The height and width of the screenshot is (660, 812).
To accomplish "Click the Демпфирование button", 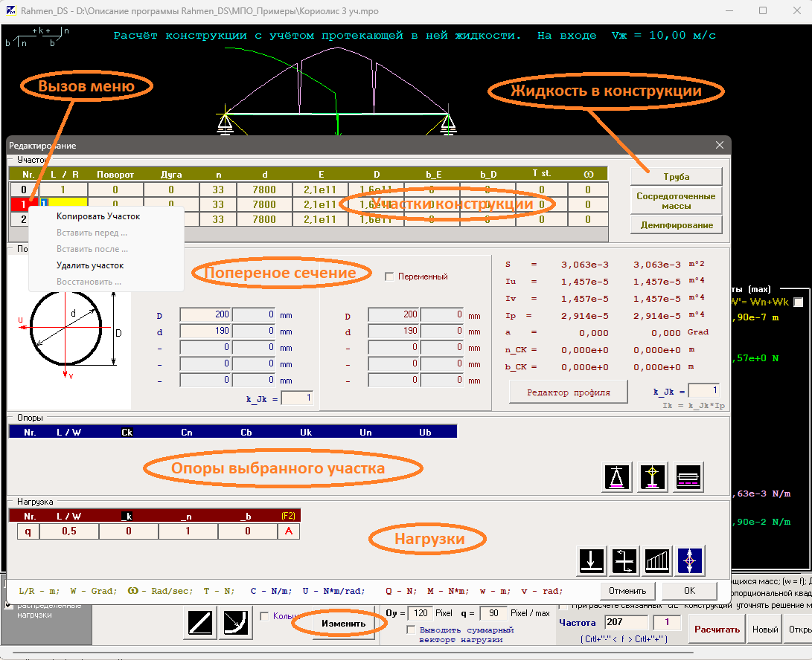I will click(x=676, y=224).
